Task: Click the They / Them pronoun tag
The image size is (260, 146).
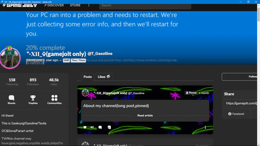Action: [x=78, y=60]
